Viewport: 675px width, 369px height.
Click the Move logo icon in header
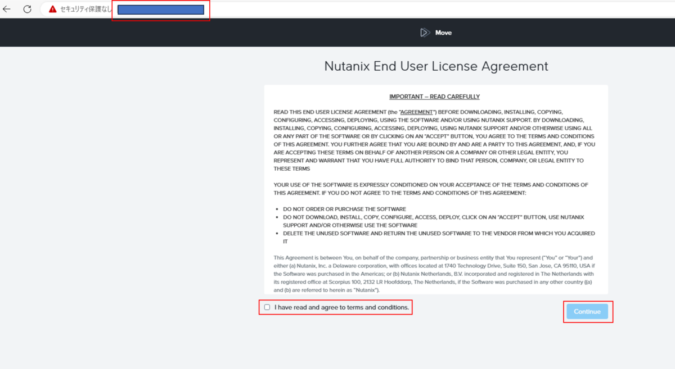pos(425,33)
